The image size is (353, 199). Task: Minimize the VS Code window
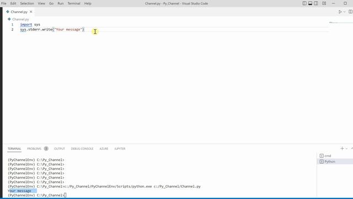pos(333,3)
